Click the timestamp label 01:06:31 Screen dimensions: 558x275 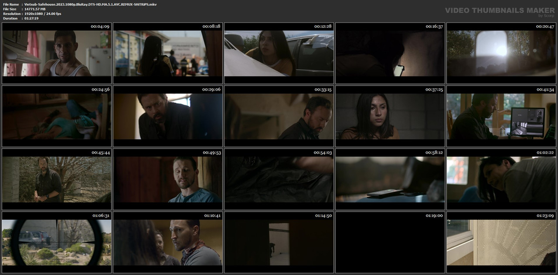[x=101, y=216]
